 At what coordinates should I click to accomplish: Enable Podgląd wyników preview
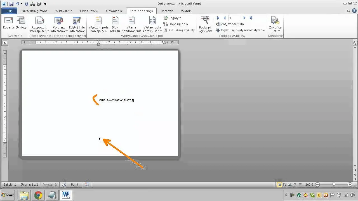click(x=205, y=24)
